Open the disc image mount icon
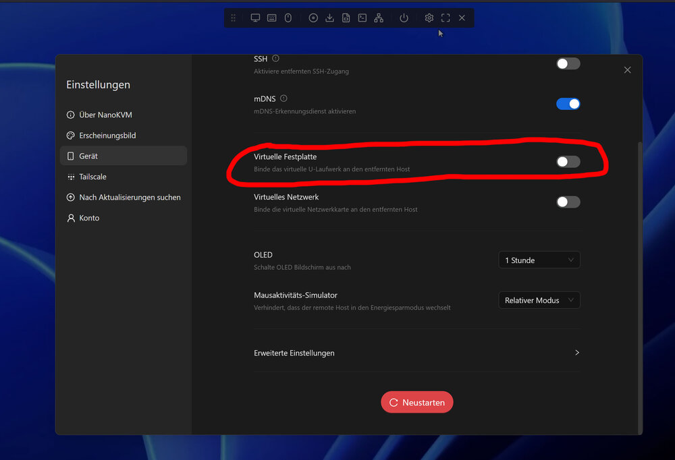The width and height of the screenshot is (675, 460). [313, 18]
